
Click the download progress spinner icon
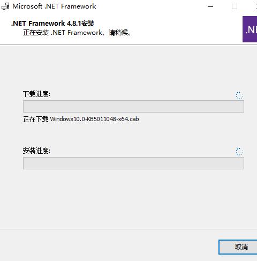click(239, 95)
